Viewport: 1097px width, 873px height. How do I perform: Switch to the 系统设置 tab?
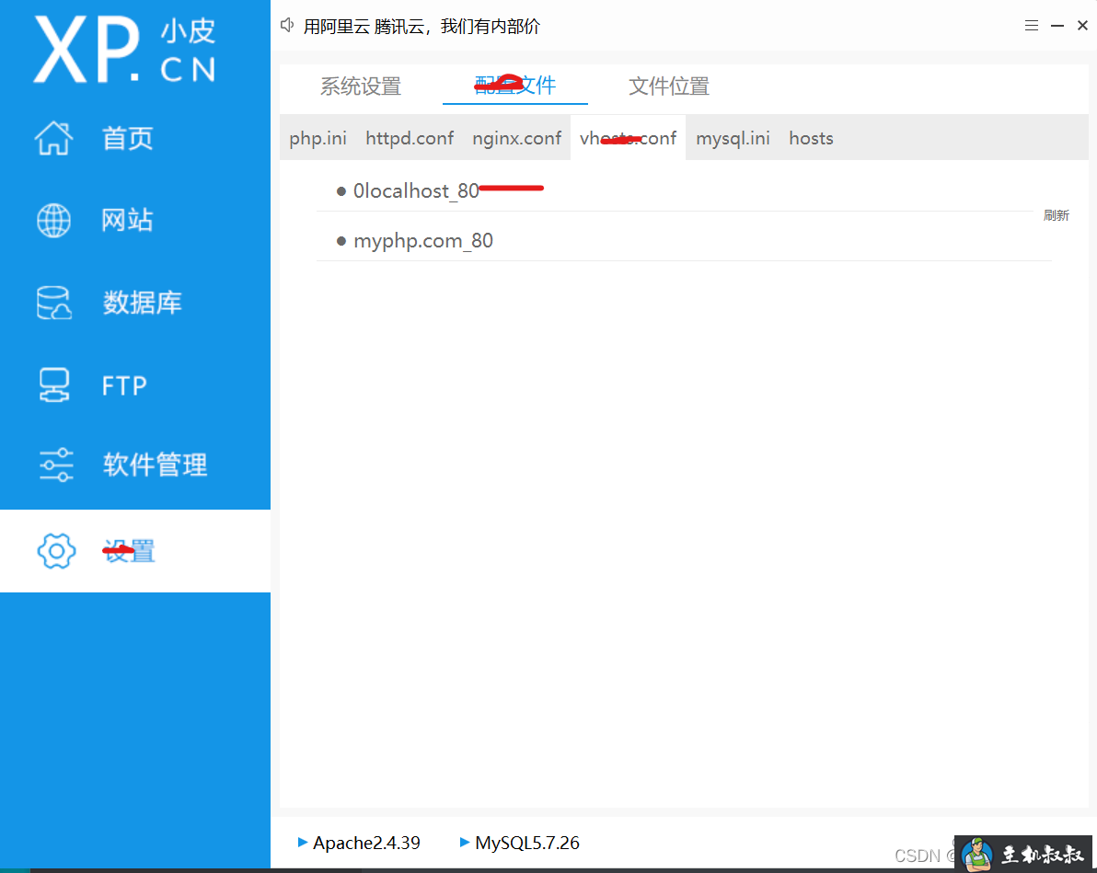[x=361, y=86]
